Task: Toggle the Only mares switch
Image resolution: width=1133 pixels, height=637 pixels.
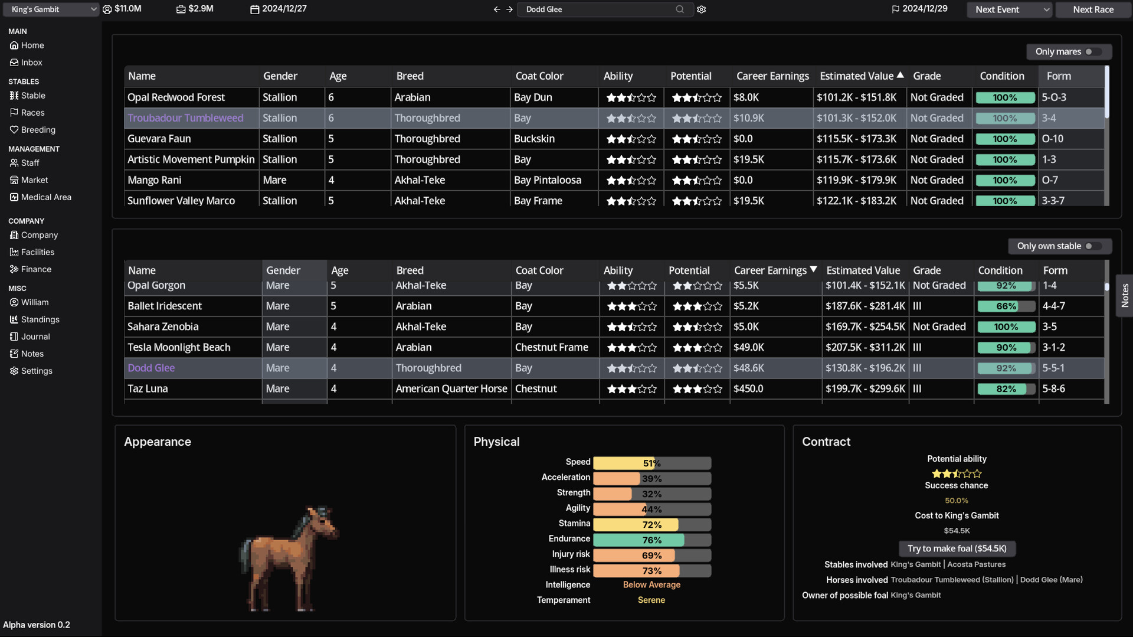Action: click(1092, 52)
